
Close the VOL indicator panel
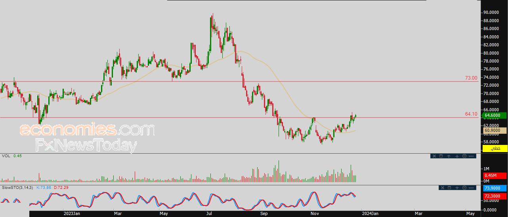click(434, 156)
